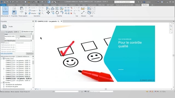Click the Undo arrow in quick access toolbar
Screen dimensions: 175x98
(x=17, y=2)
